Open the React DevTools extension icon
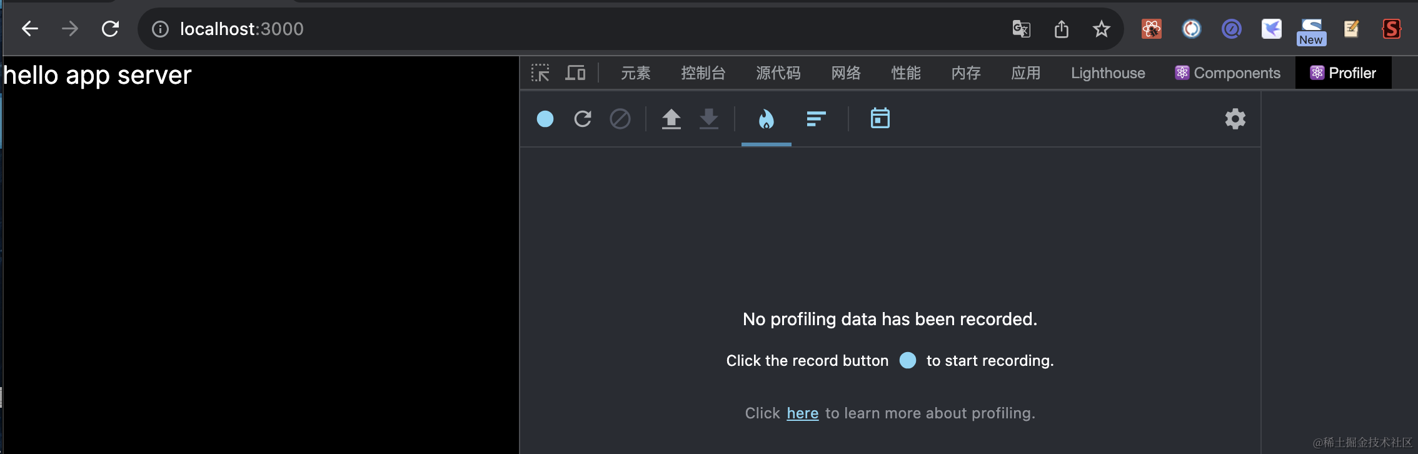This screenshot has height=454, width=1418. point(1152,29)
